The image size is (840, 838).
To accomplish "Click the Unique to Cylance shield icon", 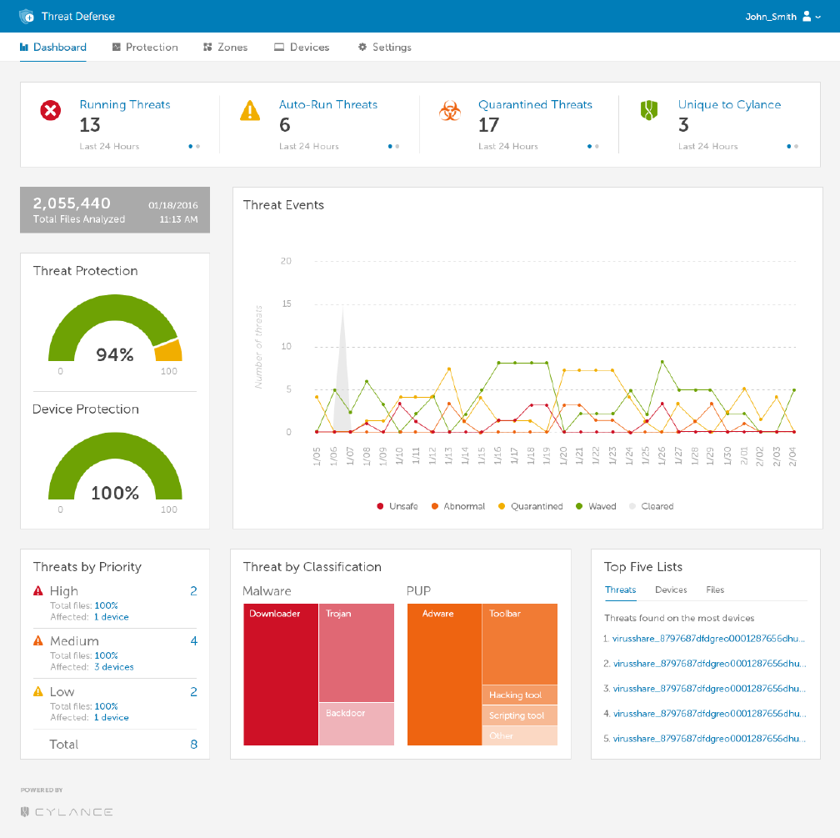I will coord(648,110).
